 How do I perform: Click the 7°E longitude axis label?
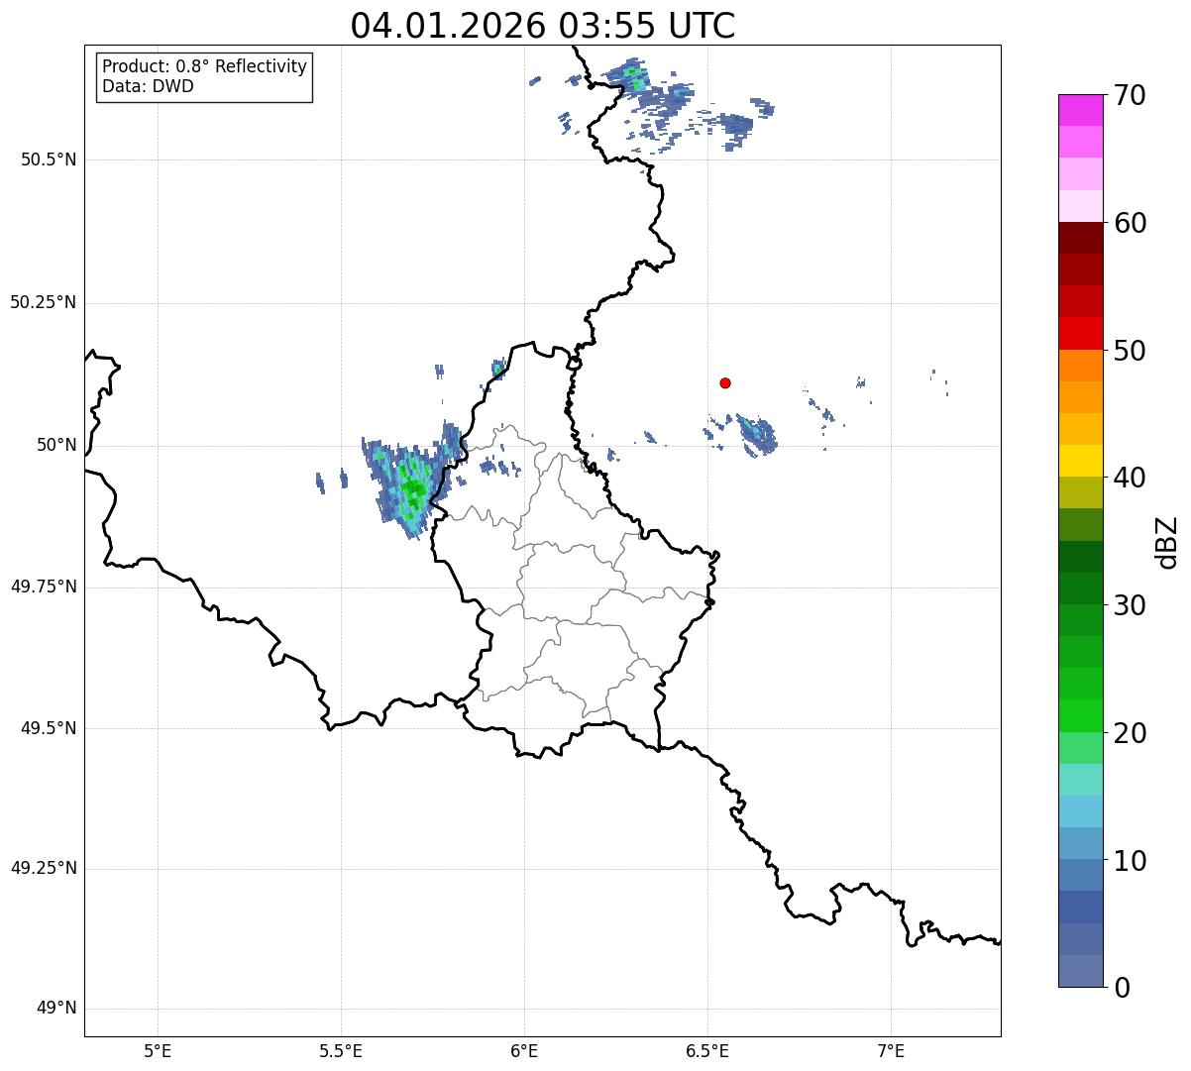click(891, 1050)
